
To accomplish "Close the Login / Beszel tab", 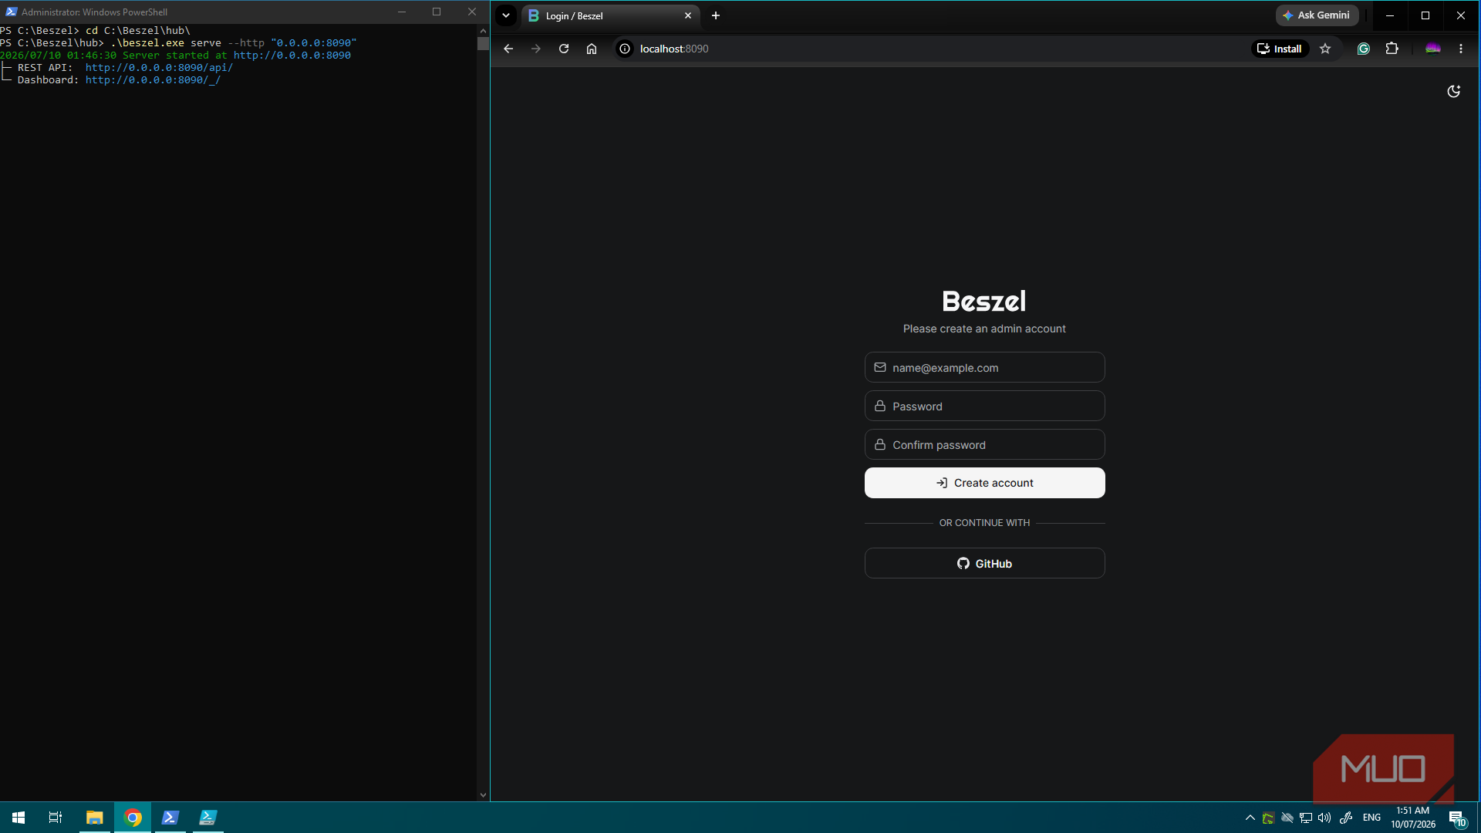I will click(x=688, y=15).
